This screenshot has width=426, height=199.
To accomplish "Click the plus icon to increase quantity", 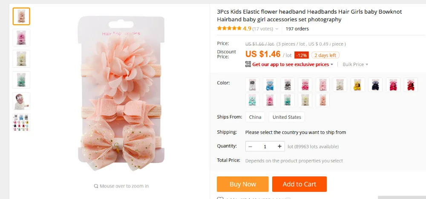I will click(x=279, y=146).
